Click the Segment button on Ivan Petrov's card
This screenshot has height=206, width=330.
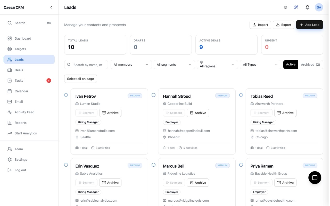[x=86, y=113]
